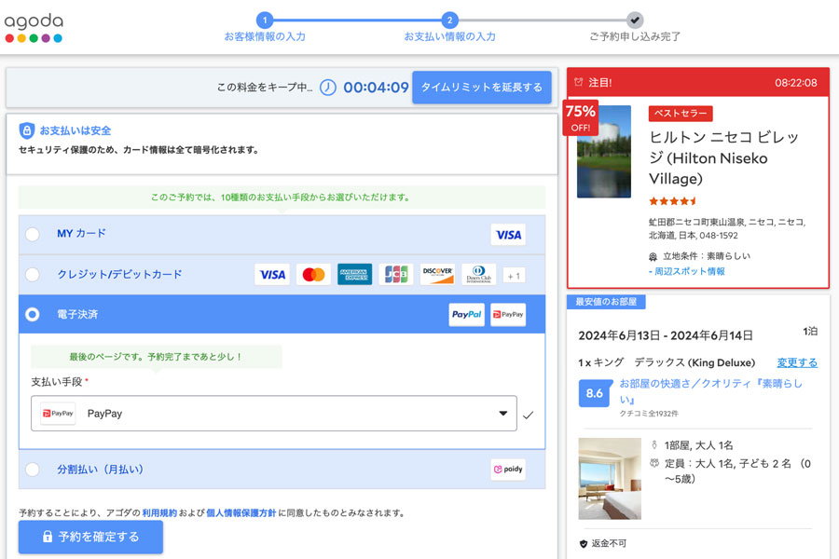Viewport: 839px width, 559px height.
Task: Click the タイムリミットを延長する button
Action: [x=482, y=88]
